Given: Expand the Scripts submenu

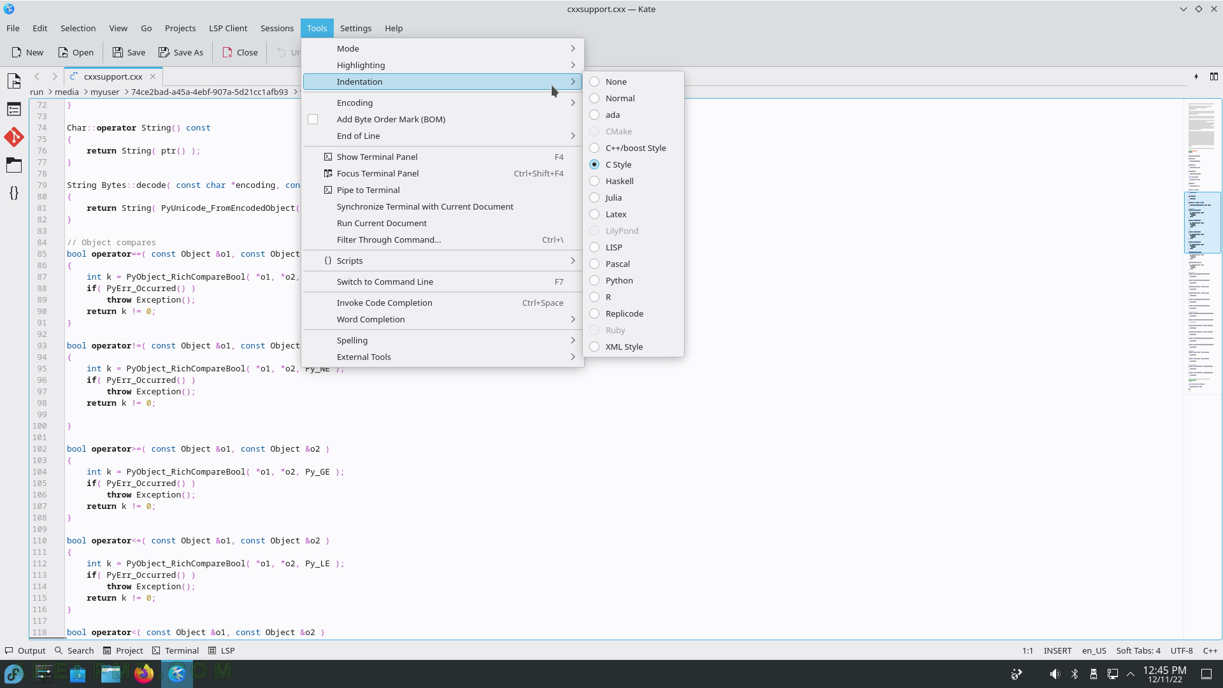Looking at the screenshot, I should [x=443, y=261].
